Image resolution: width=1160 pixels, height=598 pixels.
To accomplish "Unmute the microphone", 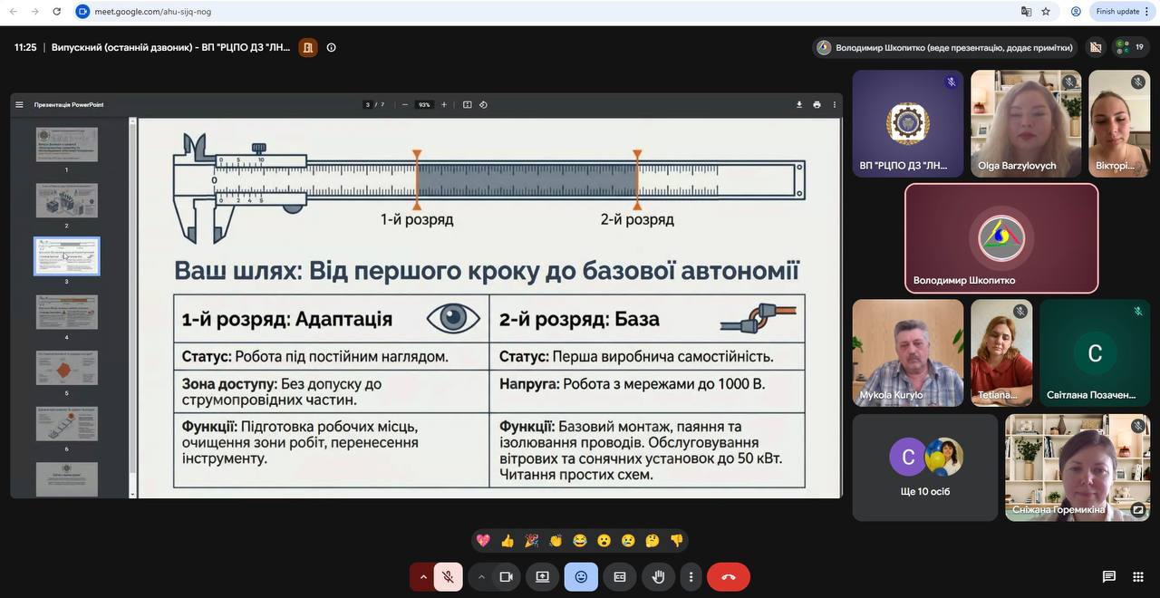I will click(x=448, y=576).
